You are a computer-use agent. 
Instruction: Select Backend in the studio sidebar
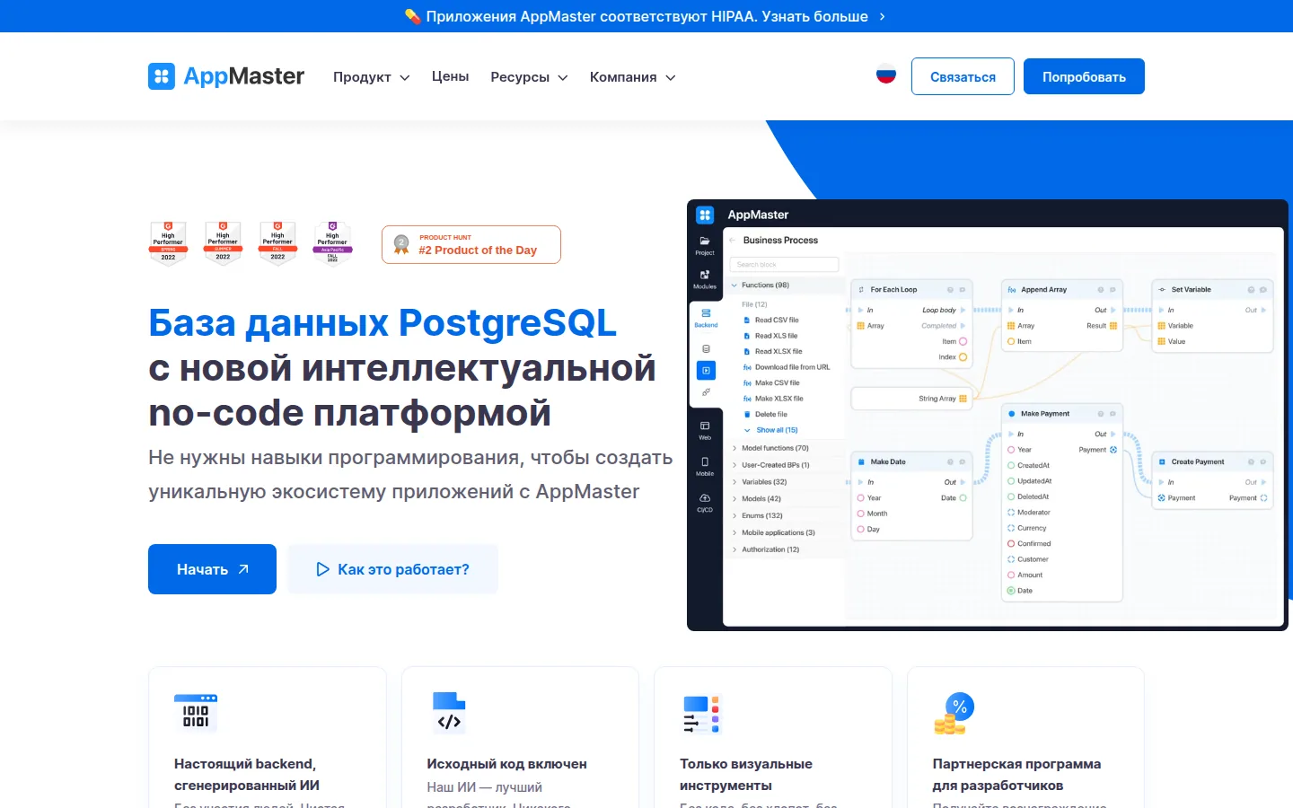[x=706, y=318]
